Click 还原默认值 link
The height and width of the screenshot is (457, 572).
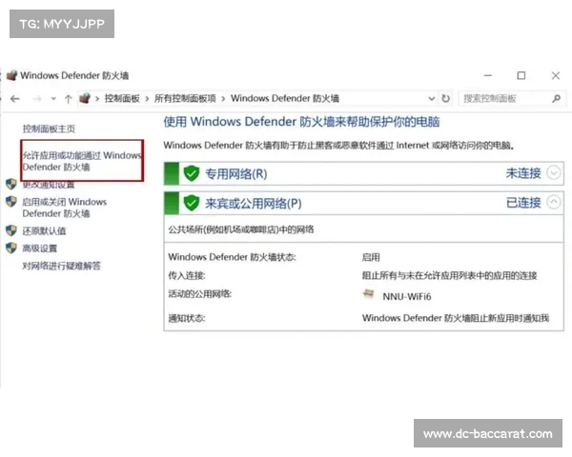point(44,230)
